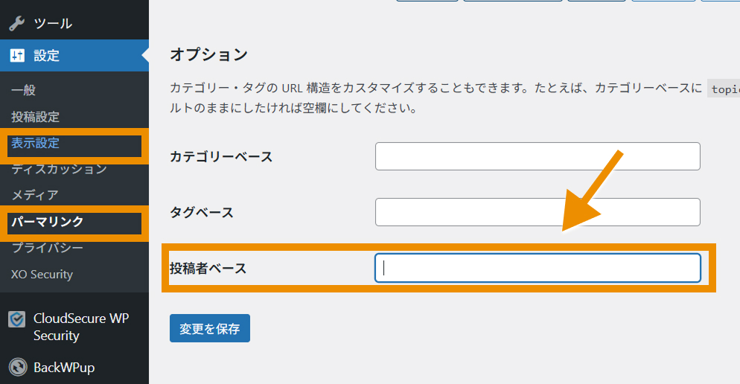Click the 投稿者ベース field label
This screenshot has height=384, width=740.
(x=208, y=269)
